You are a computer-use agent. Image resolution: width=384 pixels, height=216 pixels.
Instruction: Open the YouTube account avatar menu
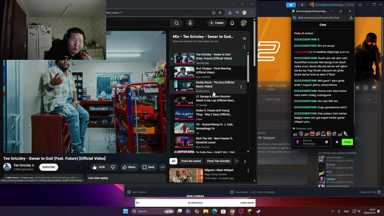[x=244, y=23]
